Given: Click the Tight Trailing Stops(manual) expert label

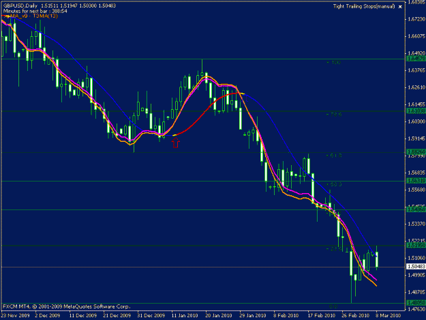Looking at the screenshot, I should pyautogui.click(x=364, y=7).
